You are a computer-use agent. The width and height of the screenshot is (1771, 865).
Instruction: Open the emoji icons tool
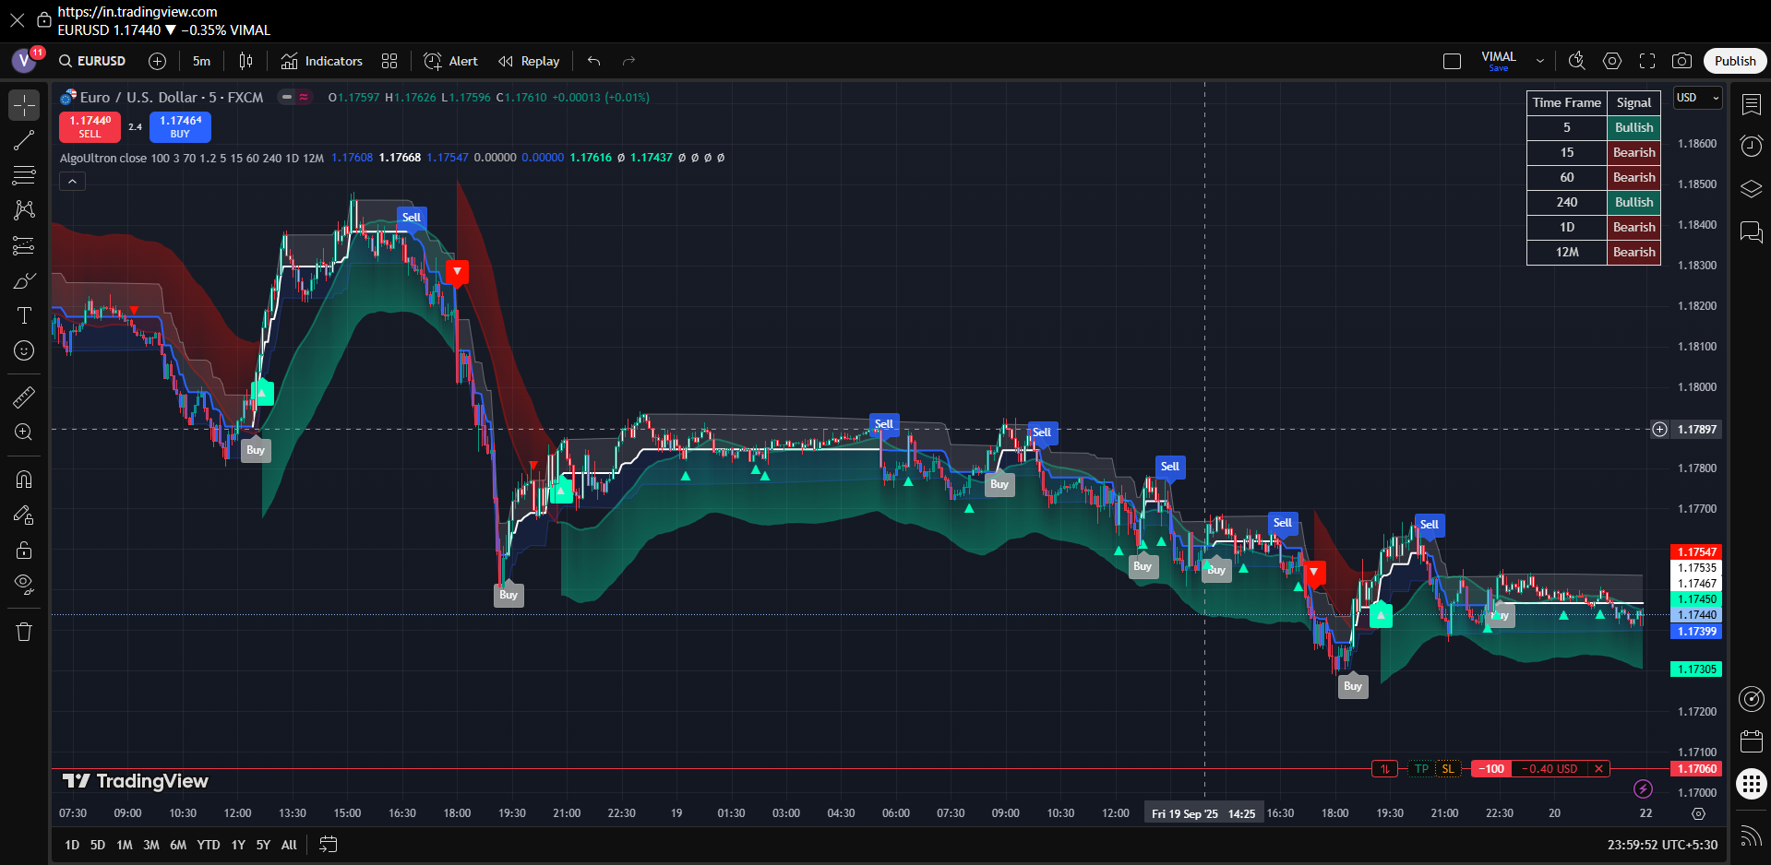[24, 350]
